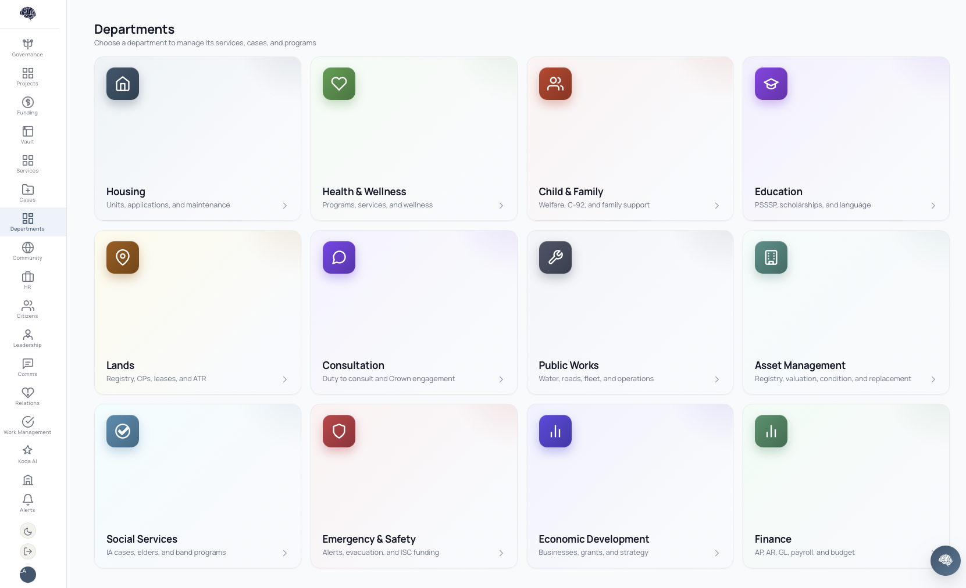Open the Health & Wellness title
The width and height of the screenshot is (966, 588).
click(x=364, y=192)
